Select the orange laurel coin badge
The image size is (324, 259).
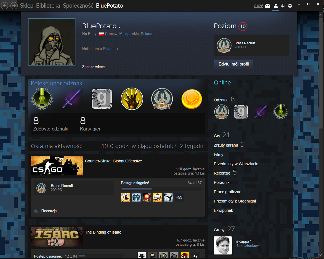tap(192, 99)
